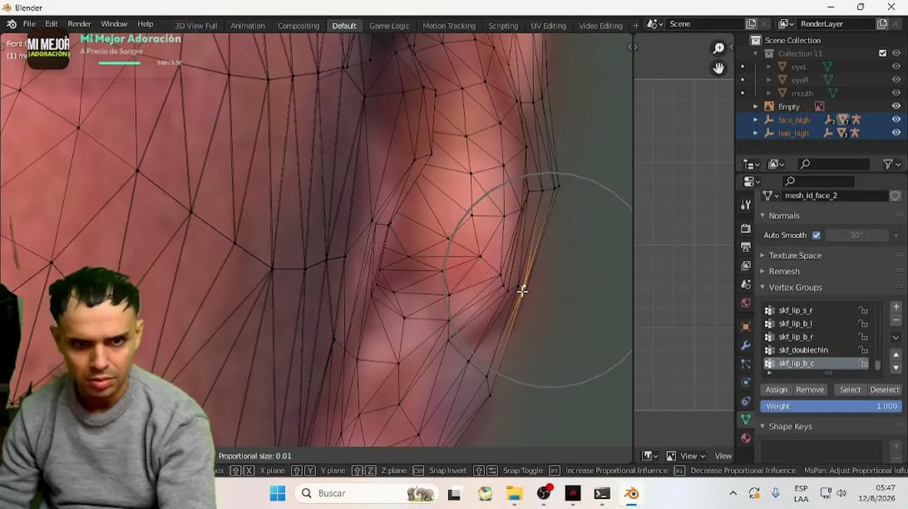This screenshot has height=509, width=908.
Task: Open the Object Constraints properties tab
Action: pos(745,401)
